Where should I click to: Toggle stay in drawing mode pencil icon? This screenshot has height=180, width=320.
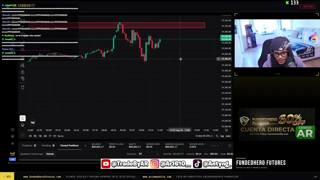pos(22,65)
